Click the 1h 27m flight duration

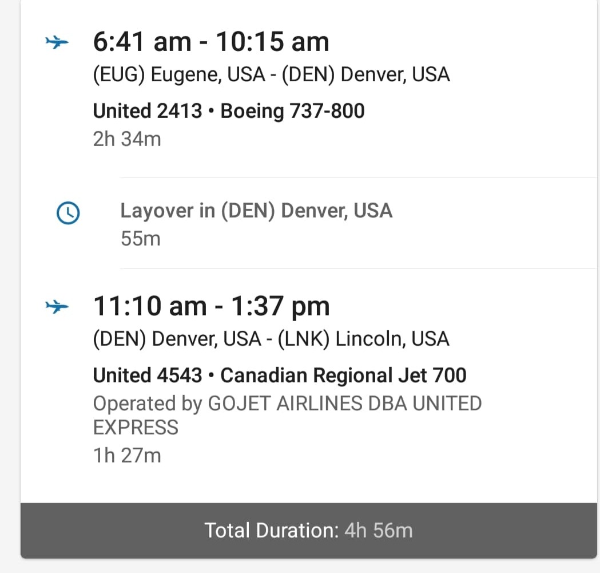click(x=127, y=456)
